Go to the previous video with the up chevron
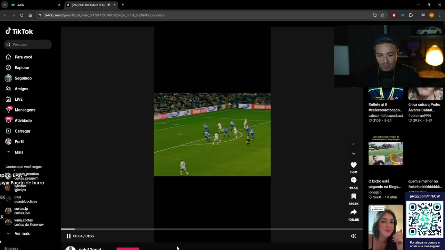The image size is (445, 250). point(354,144)
